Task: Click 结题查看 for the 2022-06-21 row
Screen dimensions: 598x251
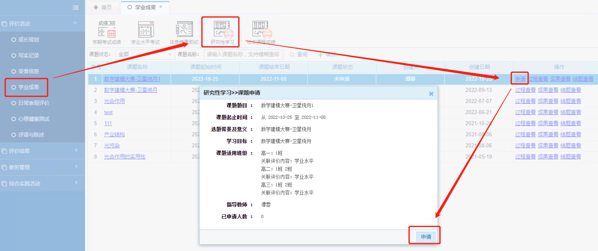Action: pyautogui.click(x=571, y=112)
